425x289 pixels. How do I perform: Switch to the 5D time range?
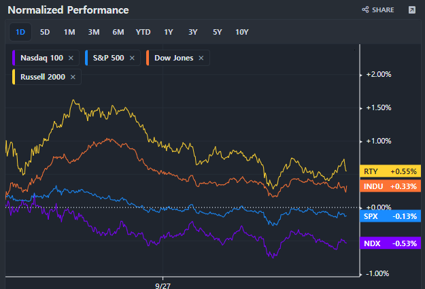click(x=45, y=32)
